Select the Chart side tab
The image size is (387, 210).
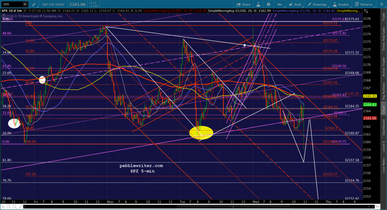384,109
